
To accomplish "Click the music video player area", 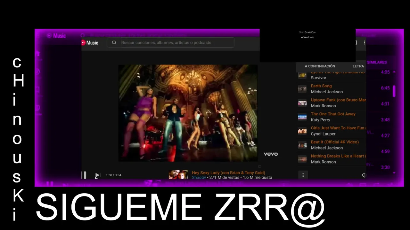I will (x=188, y=113).
